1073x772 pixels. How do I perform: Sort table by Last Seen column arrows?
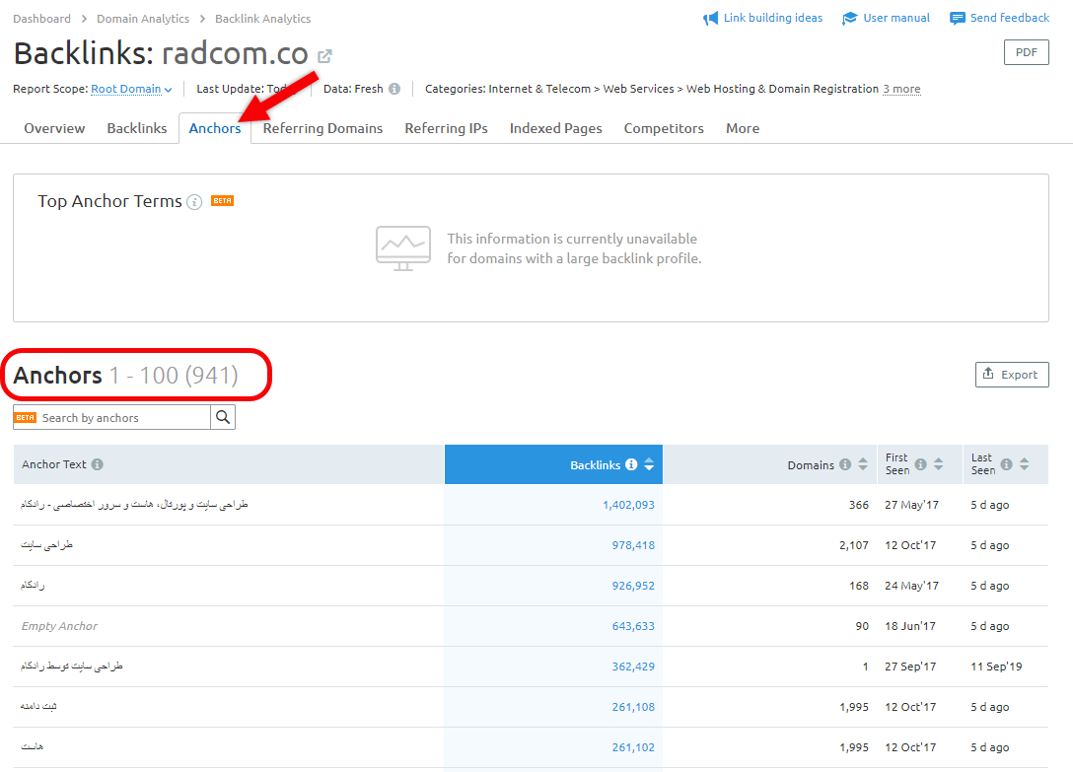pos(1025,464)
